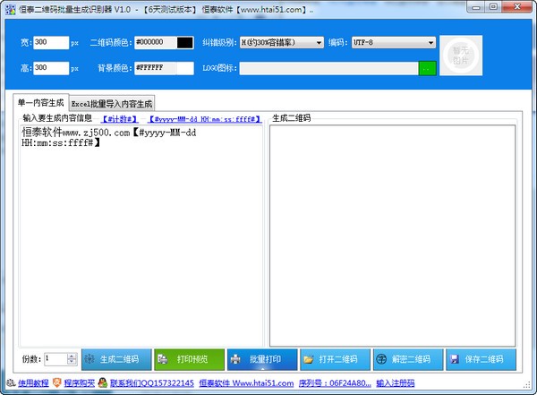Click the shield icon beside 程序购买
This screenshot has width=537, height=395.
pyautogui.click(x=57, y=382)
